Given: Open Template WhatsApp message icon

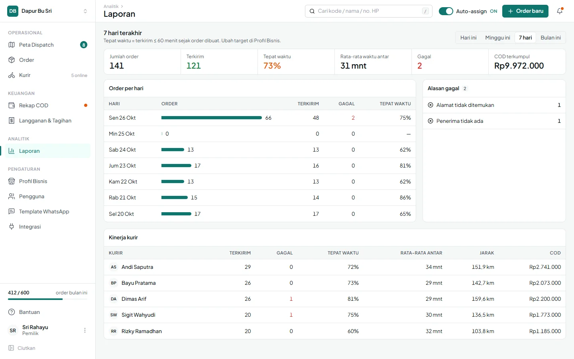Looking at the screenshot, I should 12,211.
